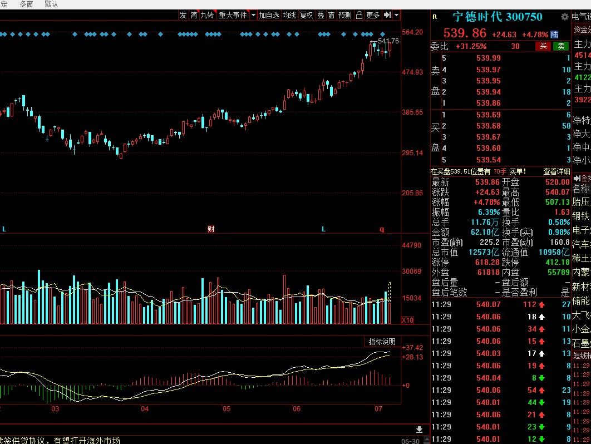Click the 金额 value 62.10亿
591x444 pixels.
485,232
